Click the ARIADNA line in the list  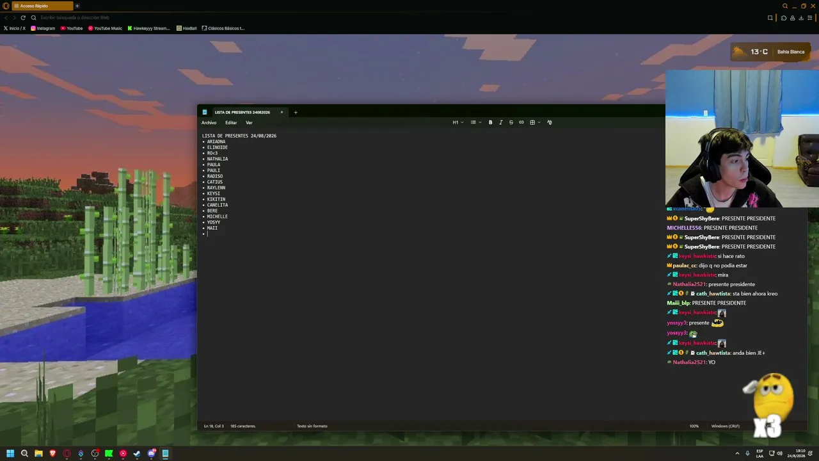(216, 142)
